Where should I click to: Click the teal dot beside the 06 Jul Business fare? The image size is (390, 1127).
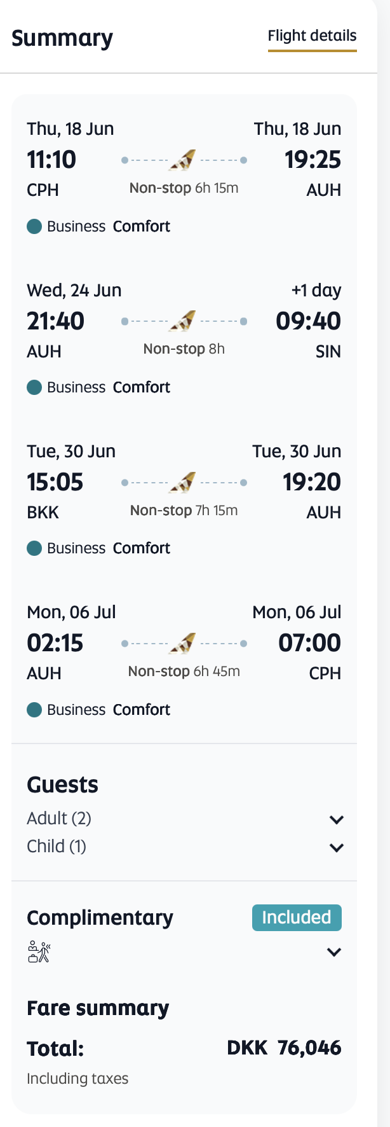34,710
